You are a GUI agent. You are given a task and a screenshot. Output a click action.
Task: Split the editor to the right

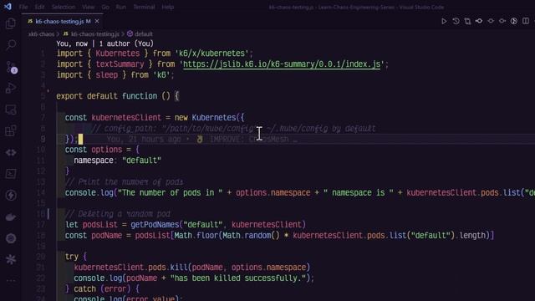point(526,21)
